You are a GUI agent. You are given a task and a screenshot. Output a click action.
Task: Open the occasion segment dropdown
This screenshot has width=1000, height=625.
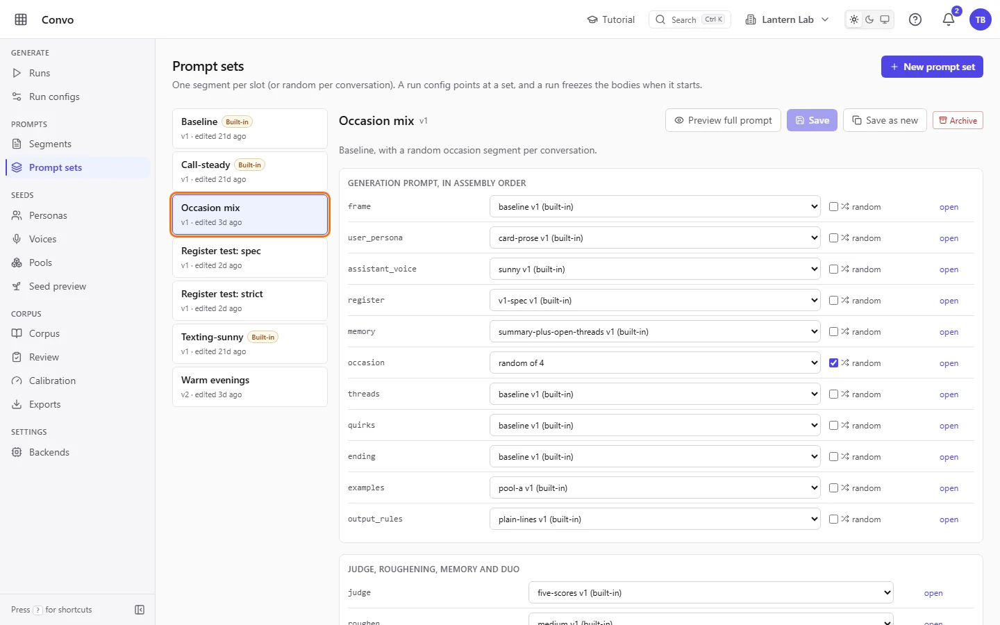pos(655,362)
